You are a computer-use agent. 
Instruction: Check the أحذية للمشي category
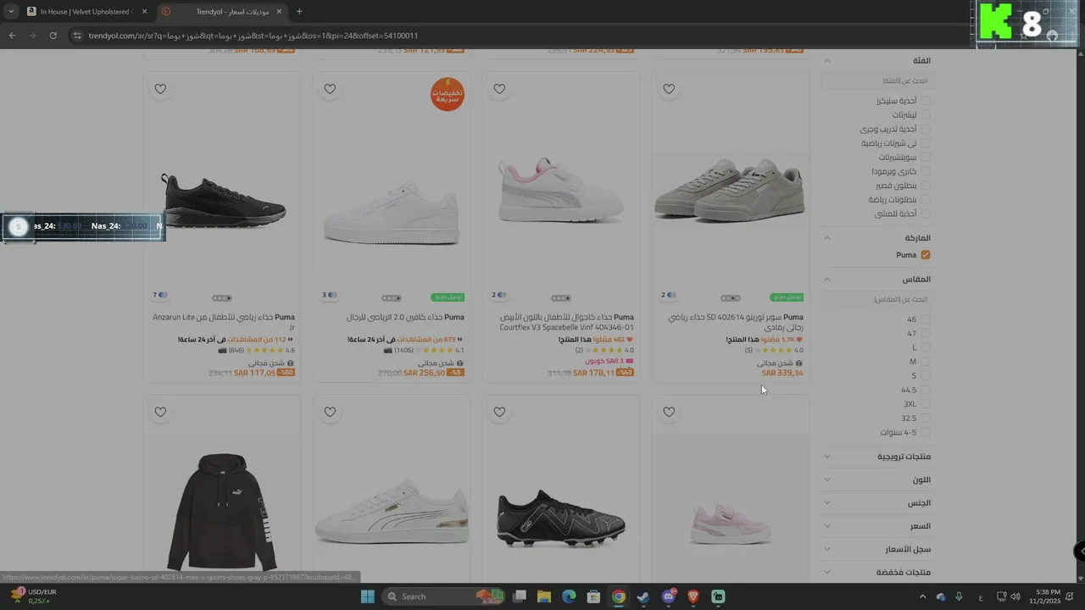pyautogui.click(x=926, y=213)
